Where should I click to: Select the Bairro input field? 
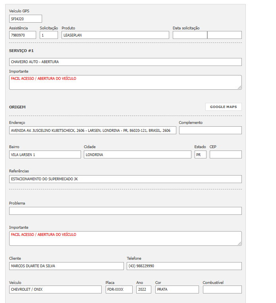point(45,154)
